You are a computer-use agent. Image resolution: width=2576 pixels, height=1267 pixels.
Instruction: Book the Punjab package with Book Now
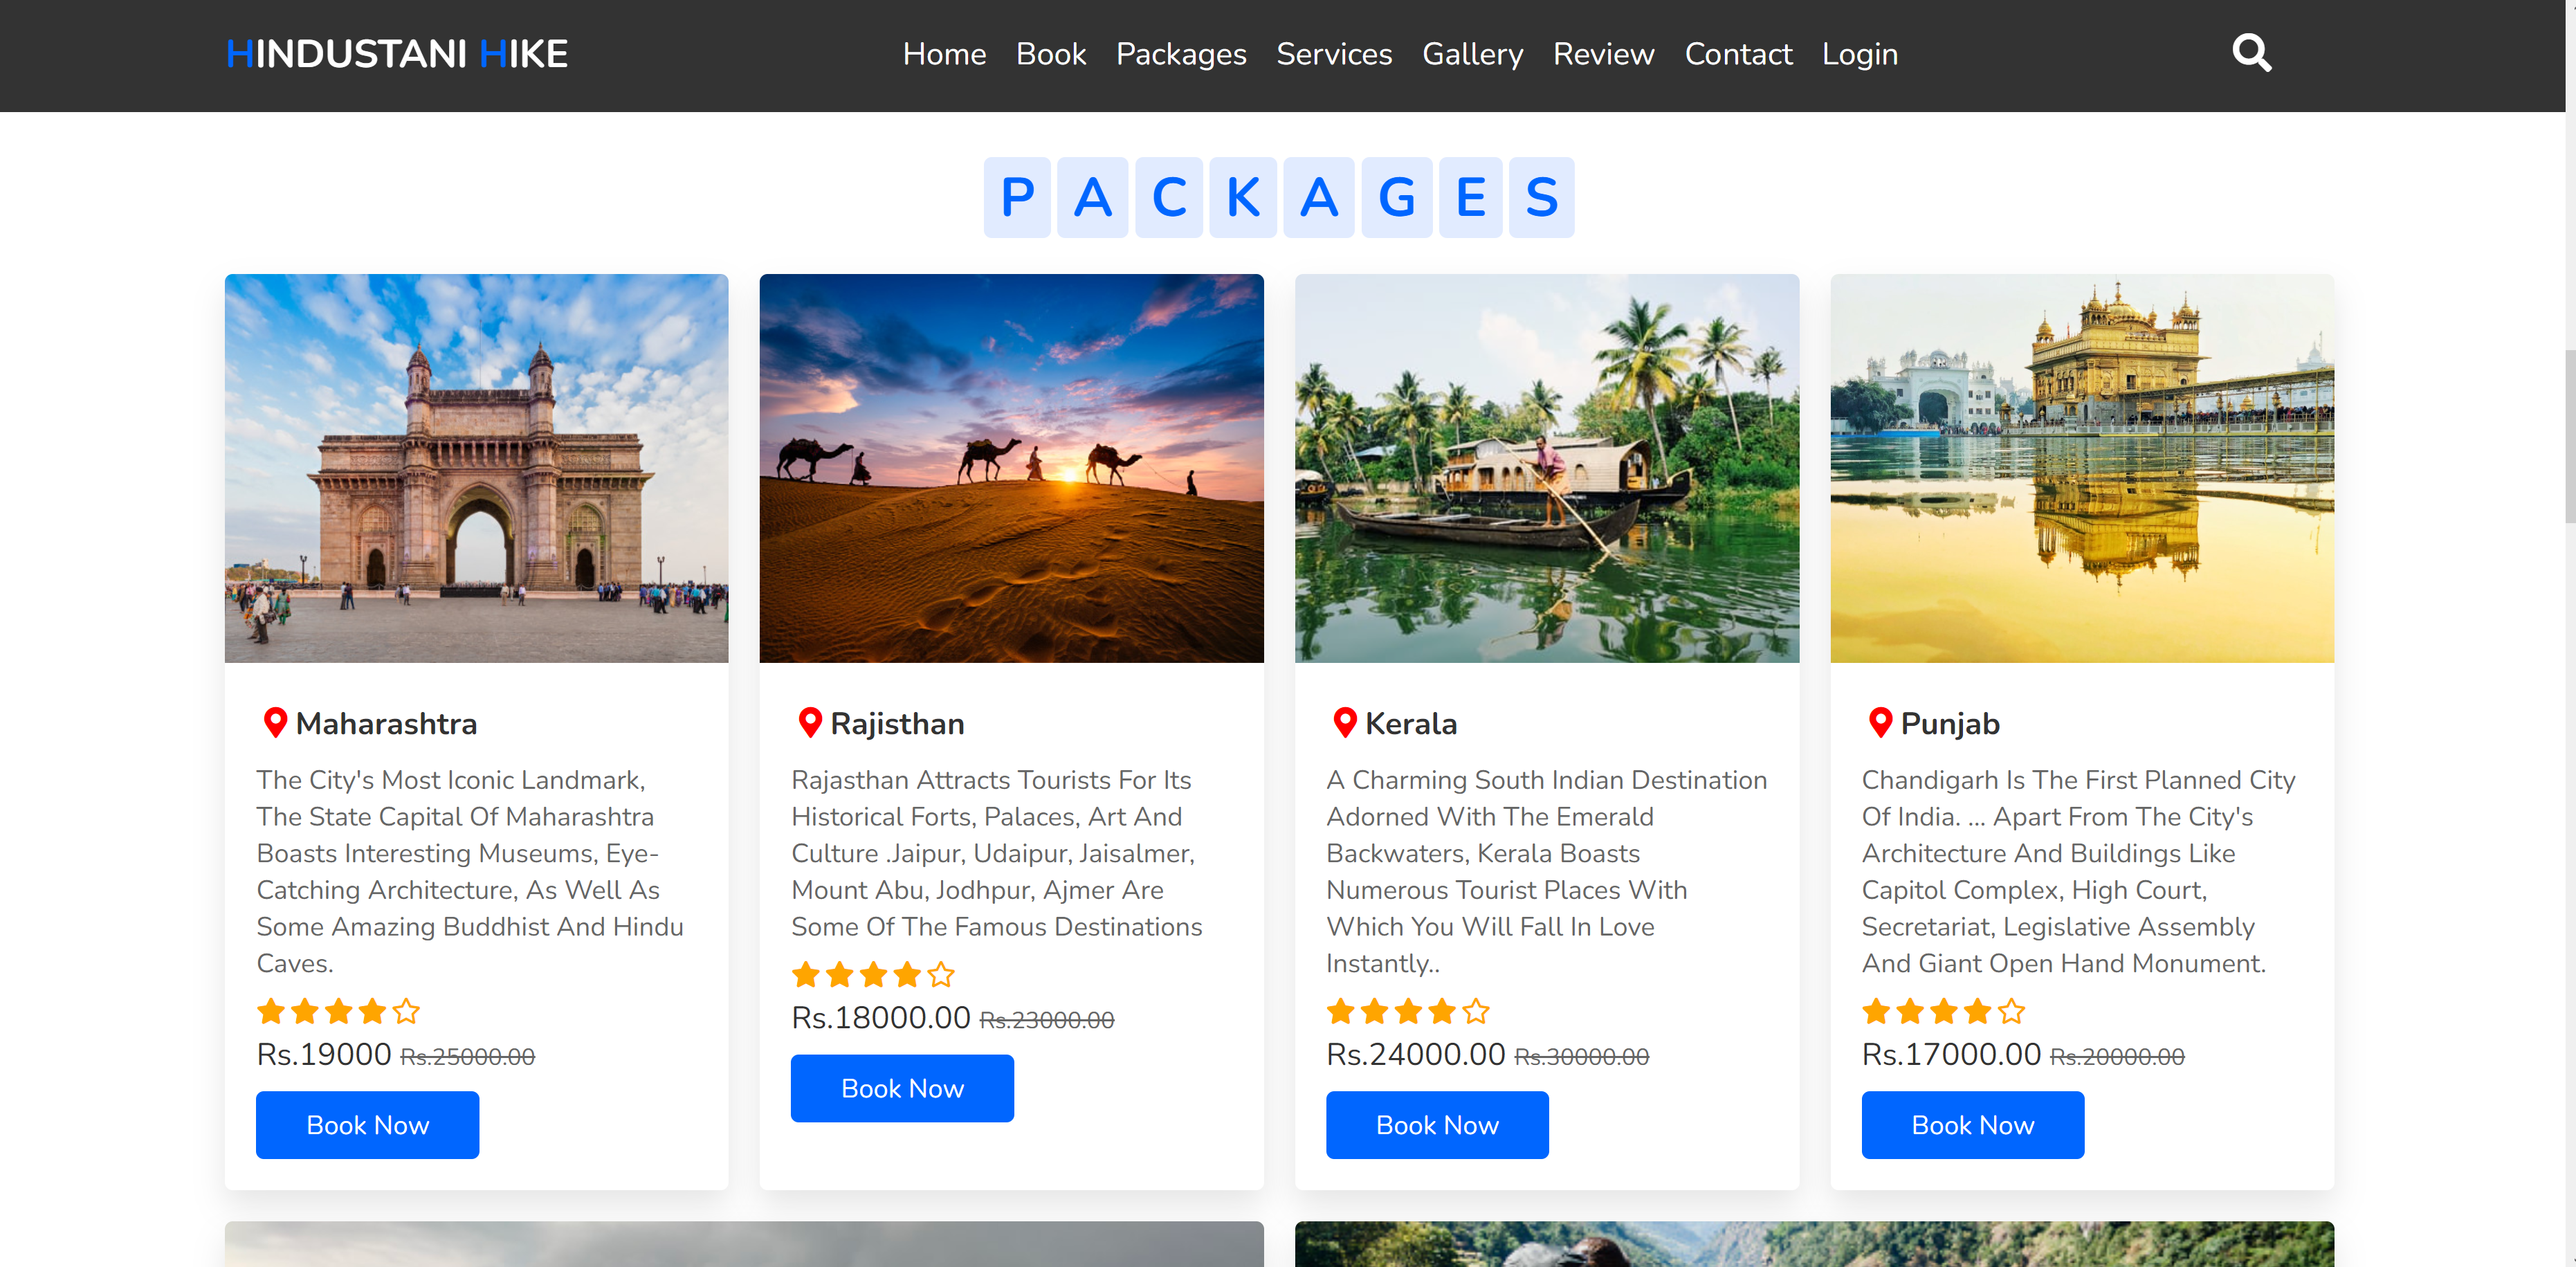(1972, 1124)
